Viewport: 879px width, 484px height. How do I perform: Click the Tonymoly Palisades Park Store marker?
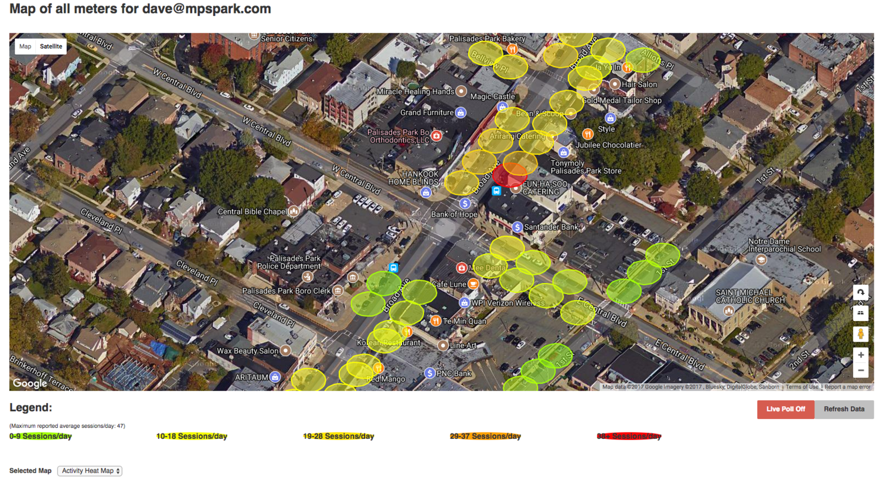[563, 152]
